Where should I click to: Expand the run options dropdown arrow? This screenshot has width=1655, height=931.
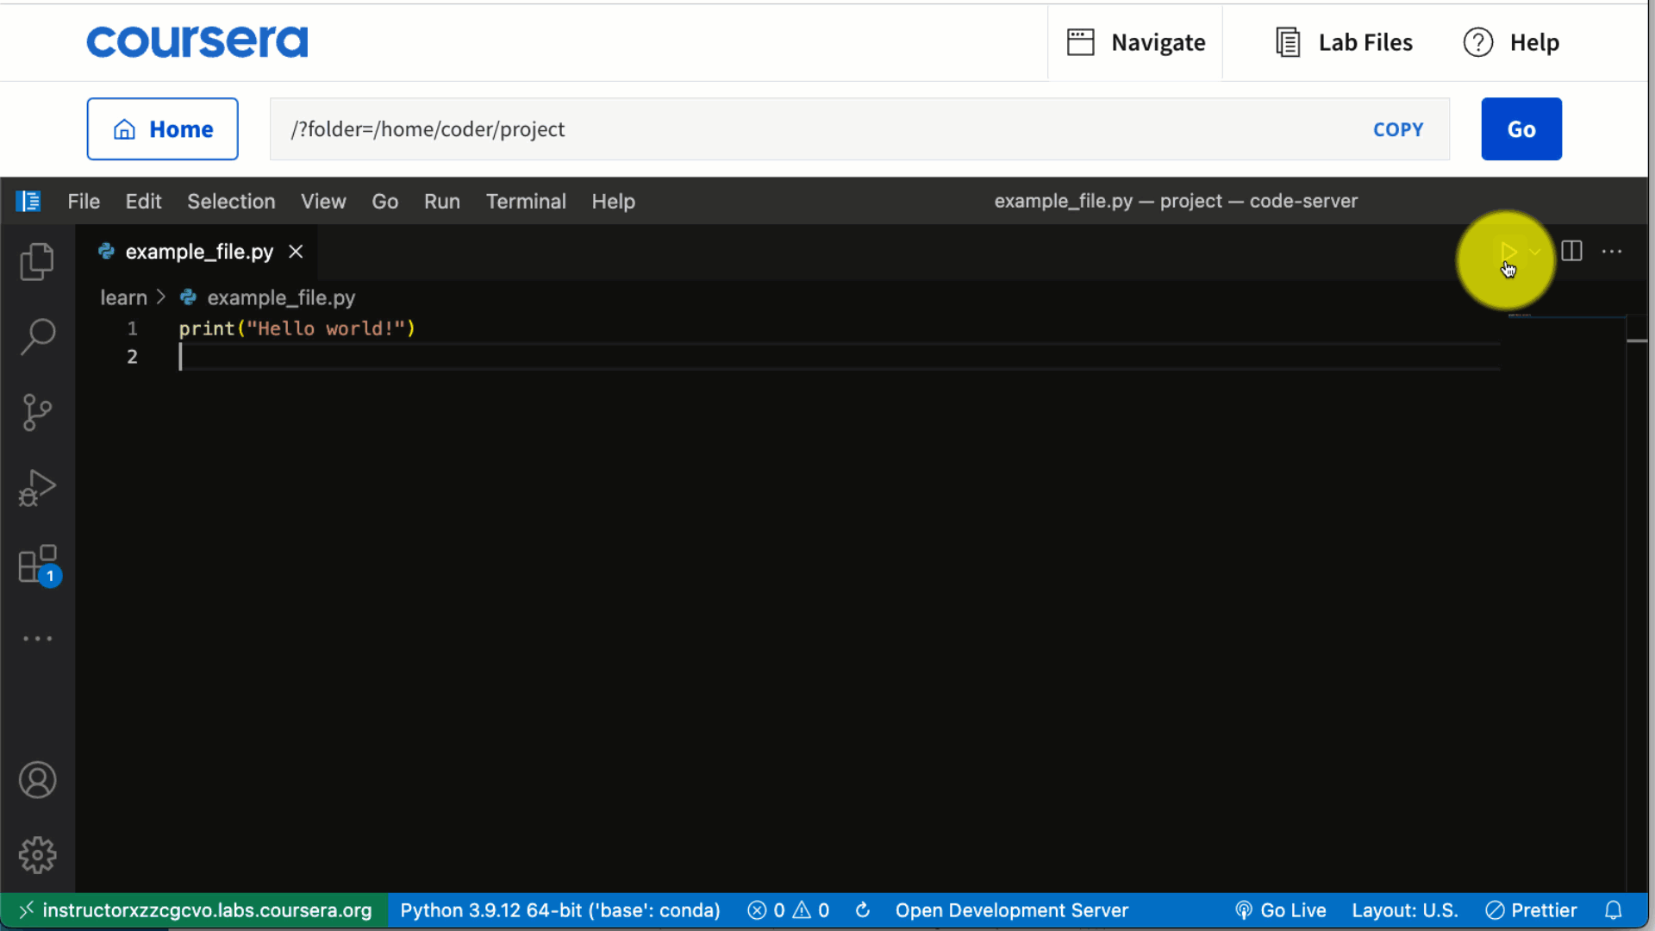[x=1535, y=252]
